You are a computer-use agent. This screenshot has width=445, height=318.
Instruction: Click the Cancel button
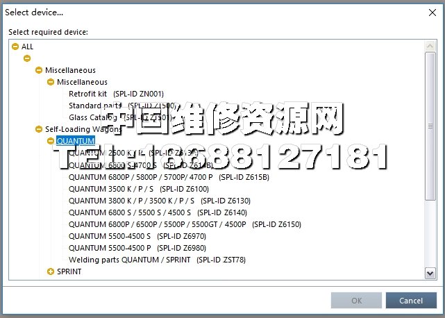coord(412,301)
